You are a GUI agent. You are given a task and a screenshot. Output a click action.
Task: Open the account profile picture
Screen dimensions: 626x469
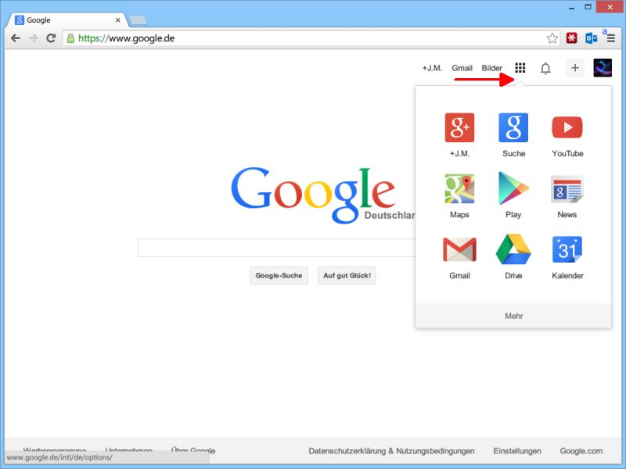pyautogui.click(x=603, y=68)
